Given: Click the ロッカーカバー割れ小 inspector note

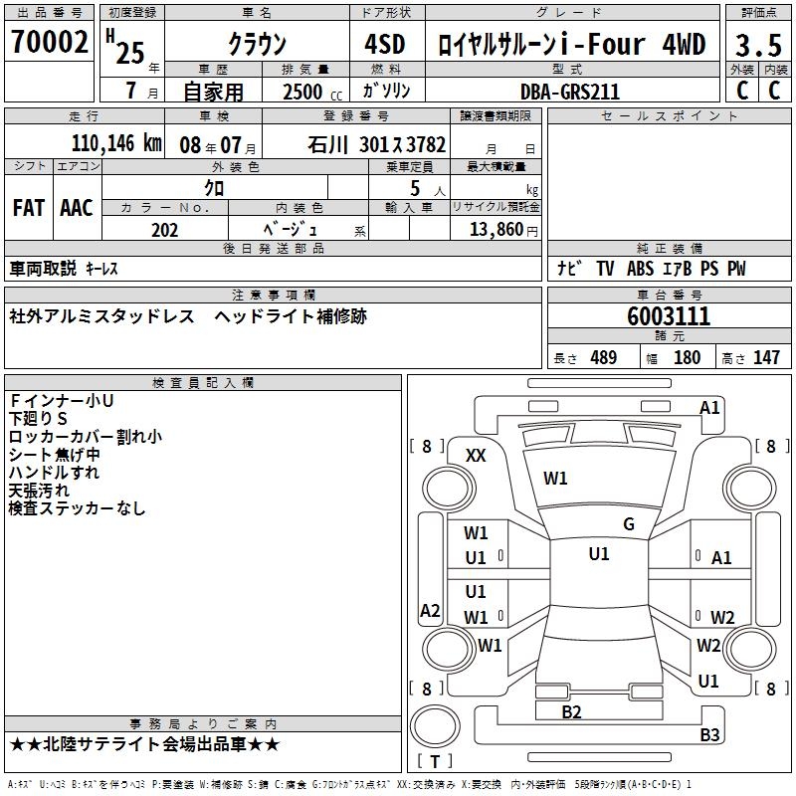Looking at the screenshot, I should pos(85,437).
